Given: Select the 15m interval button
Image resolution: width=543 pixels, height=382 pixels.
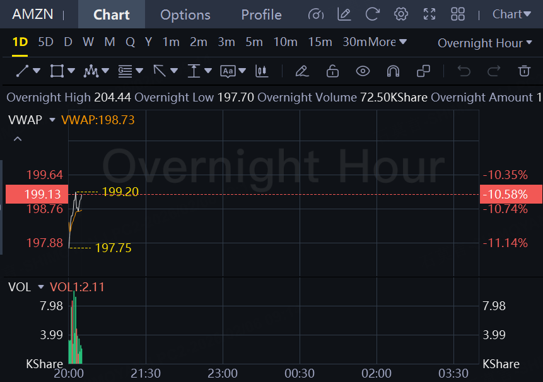Looking at the screenshot, I should click(320, 42).
